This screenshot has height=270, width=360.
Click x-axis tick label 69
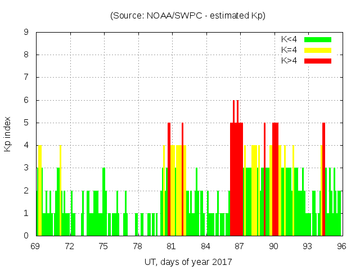click(36, 246)
